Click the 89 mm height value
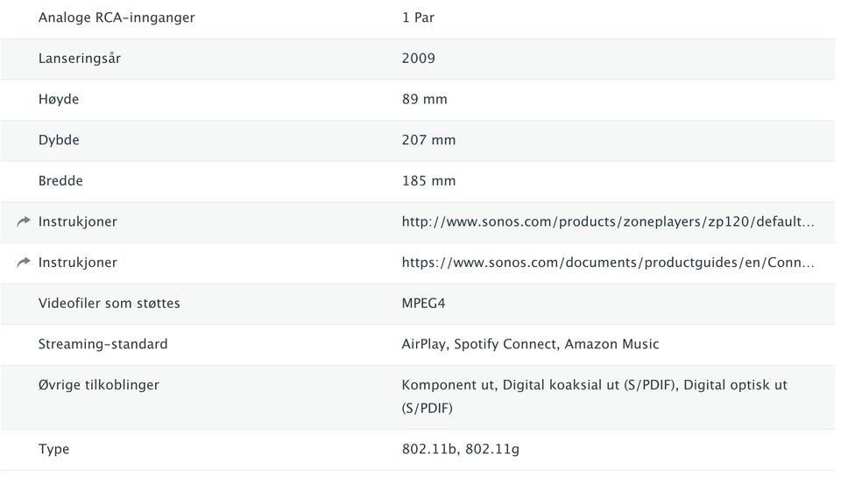 coord(424,99)
